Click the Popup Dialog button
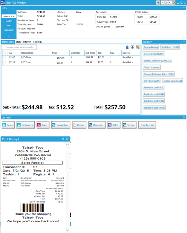Viewport: 187px width, 233px height. pyautogui.click(x=151, y=47)
